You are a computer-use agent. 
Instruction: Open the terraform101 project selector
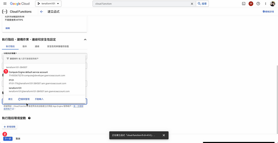[48, 4]
